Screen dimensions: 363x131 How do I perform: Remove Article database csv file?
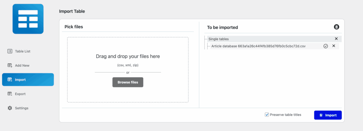pyautogui.click(x=334, y=46)
